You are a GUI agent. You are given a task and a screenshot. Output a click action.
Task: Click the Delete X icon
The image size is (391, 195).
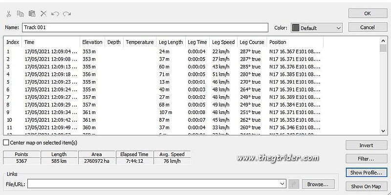(x=43, y=14)
